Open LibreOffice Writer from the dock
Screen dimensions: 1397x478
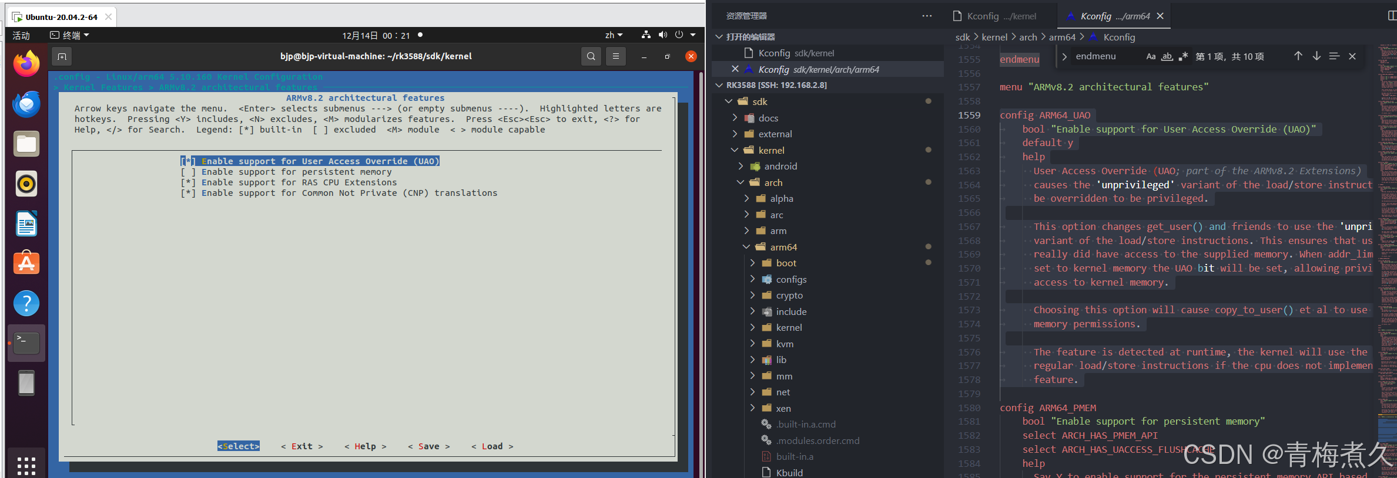pyautogui.click(x=26, y=223)
